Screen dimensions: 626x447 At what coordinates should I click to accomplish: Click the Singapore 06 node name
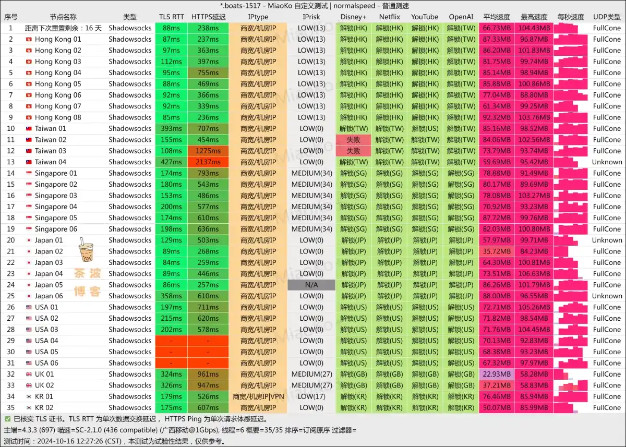click(56, 229)
